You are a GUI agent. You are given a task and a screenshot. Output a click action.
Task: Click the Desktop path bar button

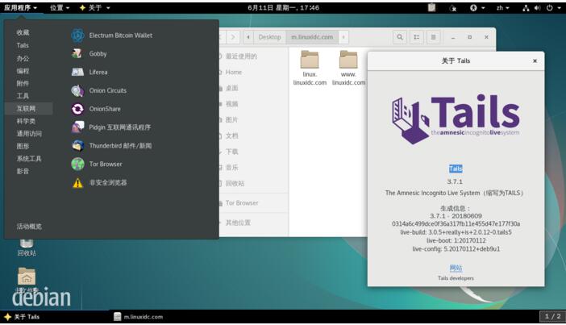pos(269,37)
